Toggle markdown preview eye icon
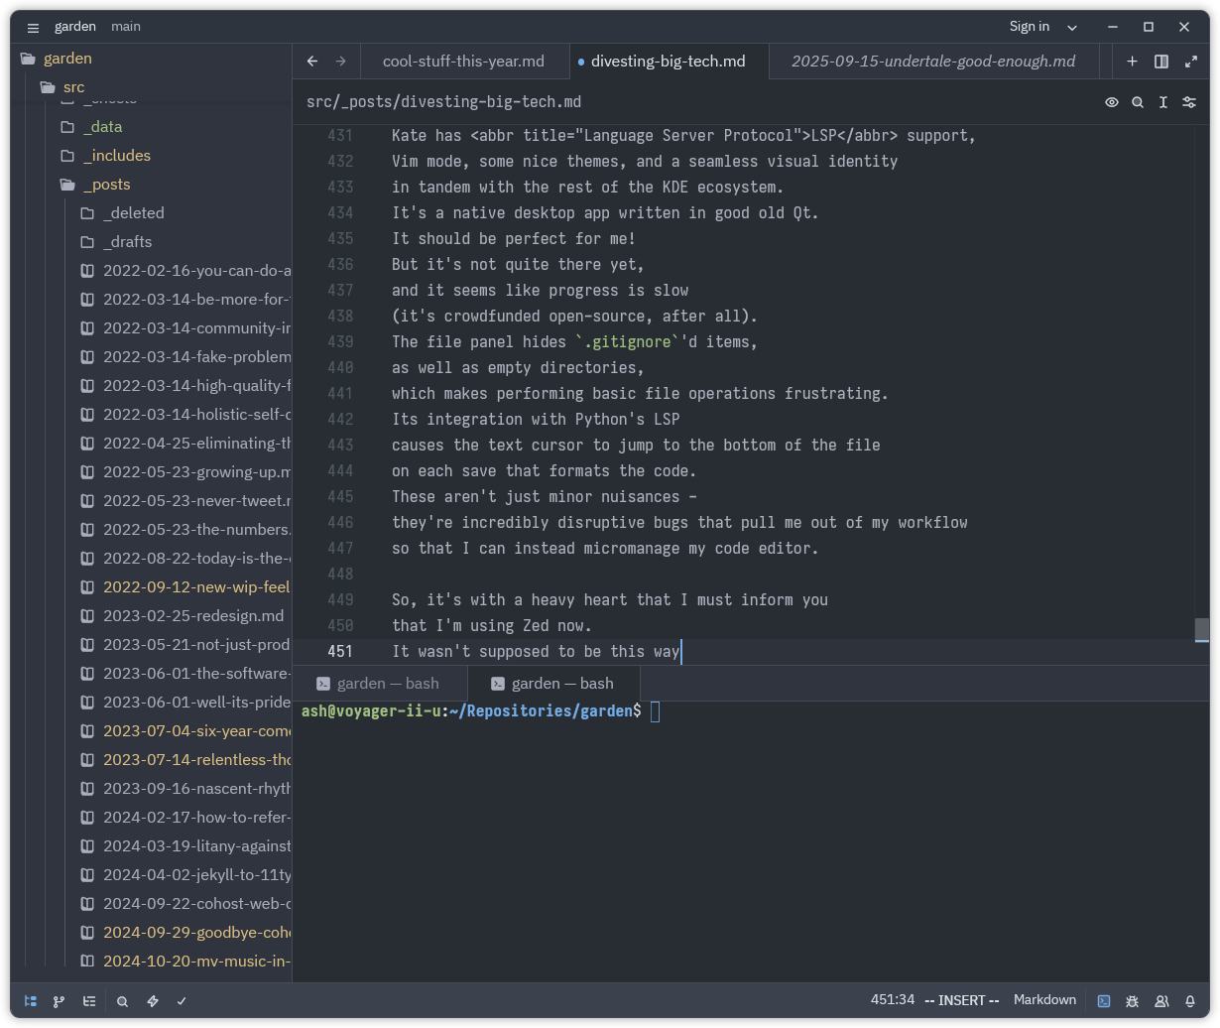 coord(1112,102)
